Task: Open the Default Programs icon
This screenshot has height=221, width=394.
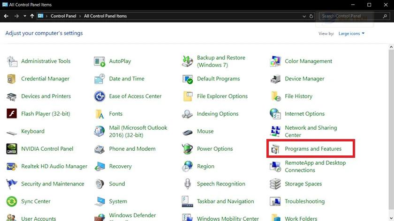Action: point(188,79)
